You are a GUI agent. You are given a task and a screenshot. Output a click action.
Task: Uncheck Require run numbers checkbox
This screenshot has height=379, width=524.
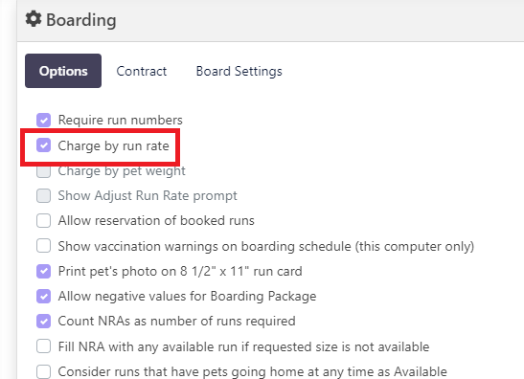[43, 121]
